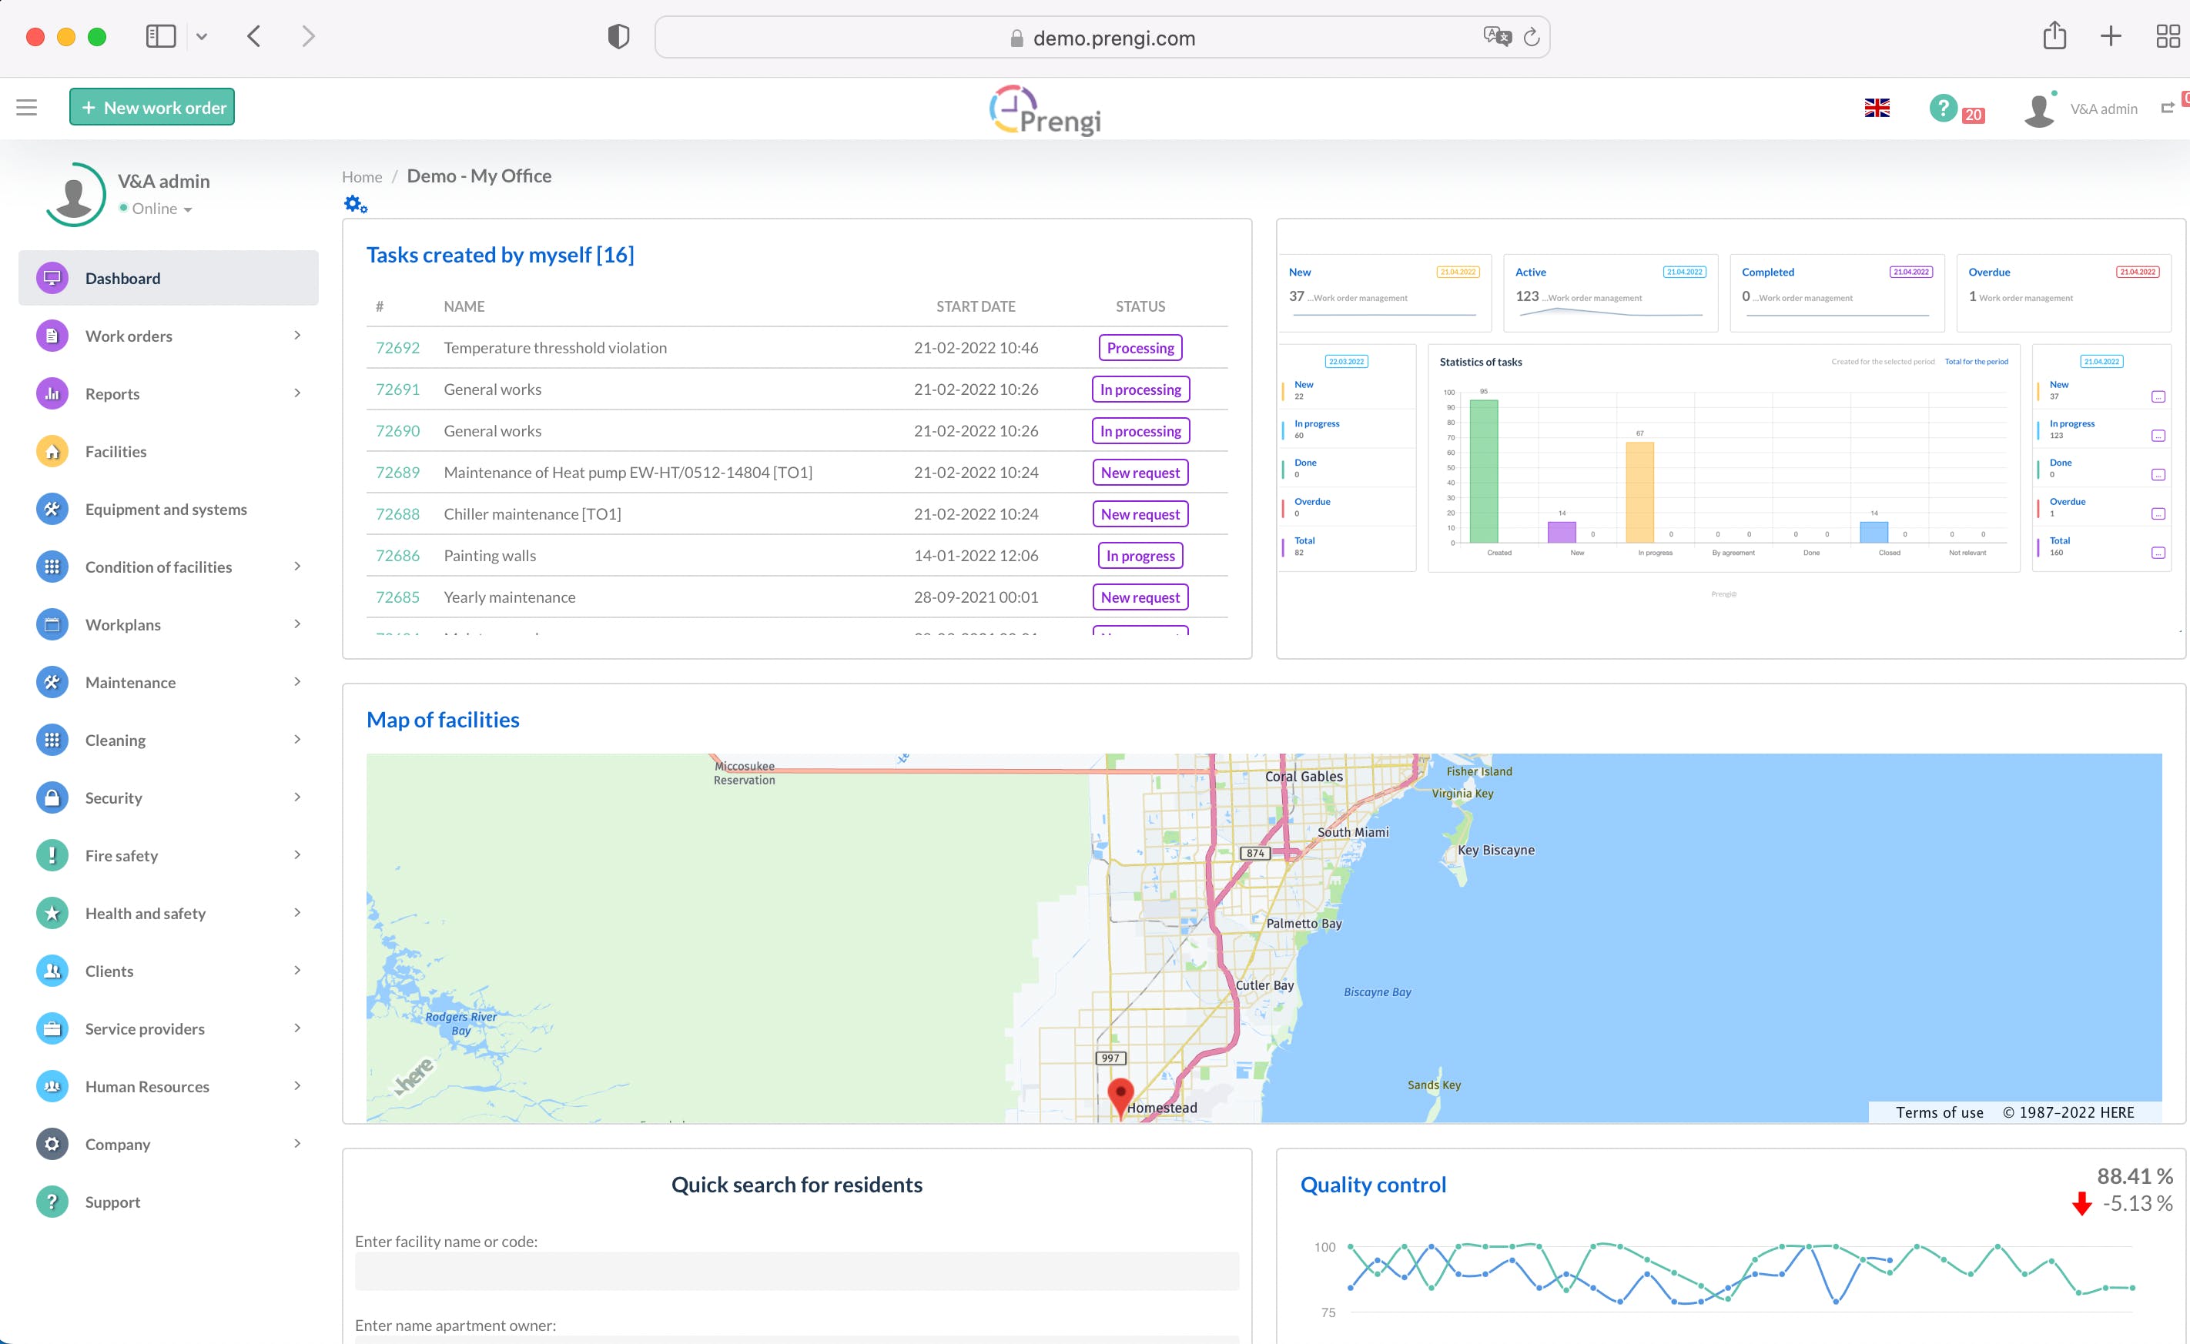Image resolution: width=2190 pixels, height=1344 pixels.
Task: Open the hamburger menu icon
Action: tap(27, 108)
